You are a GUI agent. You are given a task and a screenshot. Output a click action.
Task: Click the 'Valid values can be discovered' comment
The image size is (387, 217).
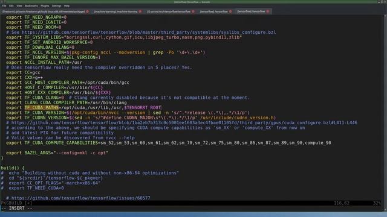click(x=70, y=138)
